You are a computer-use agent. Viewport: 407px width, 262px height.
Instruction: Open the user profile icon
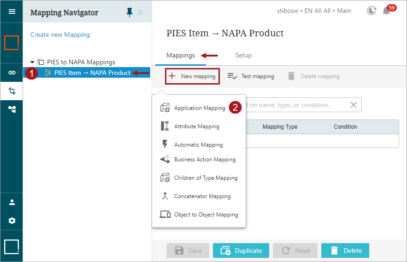(12, 202)
